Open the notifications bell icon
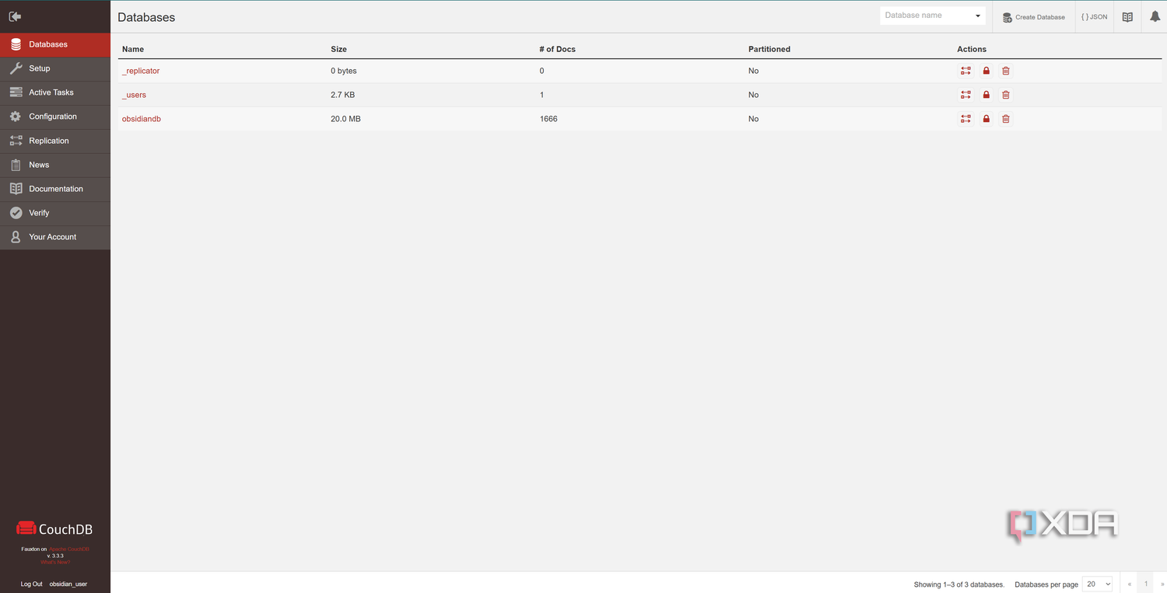 [1155, 16]
